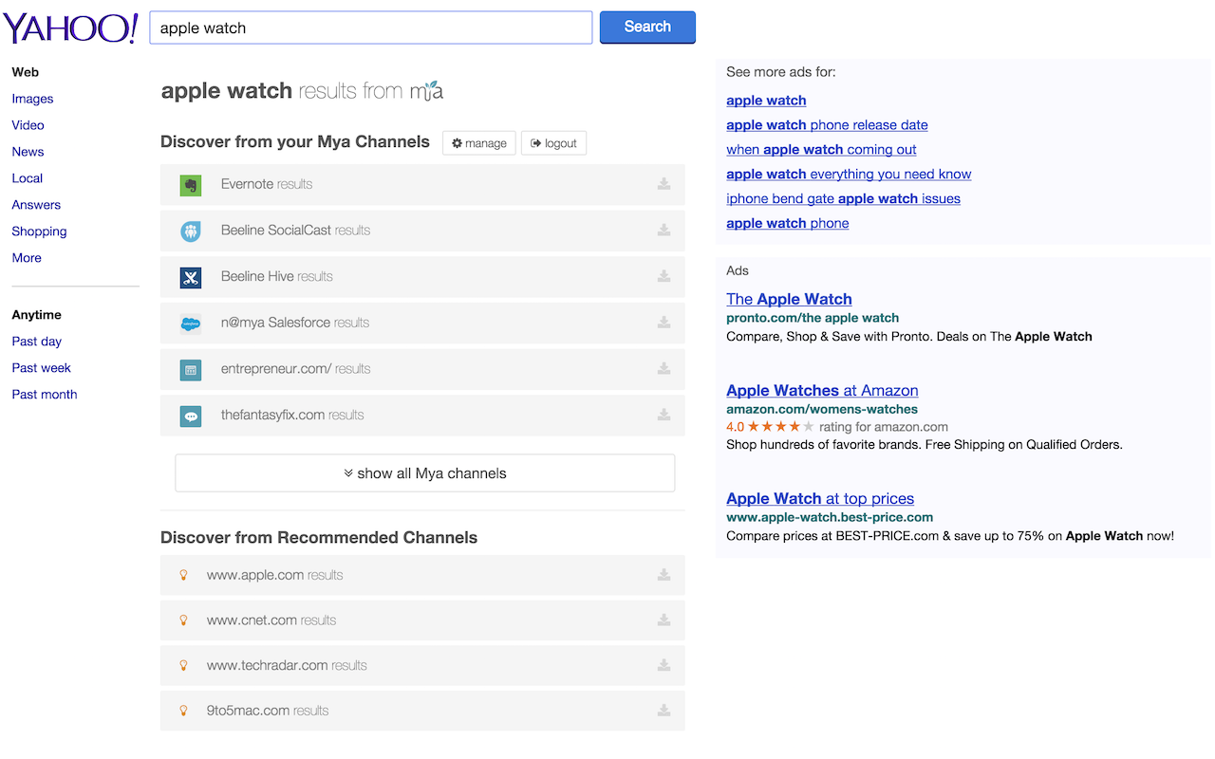1215x759 pixels.
Task: Open Apple Watch at top prices ad
Action: point(820,498)
